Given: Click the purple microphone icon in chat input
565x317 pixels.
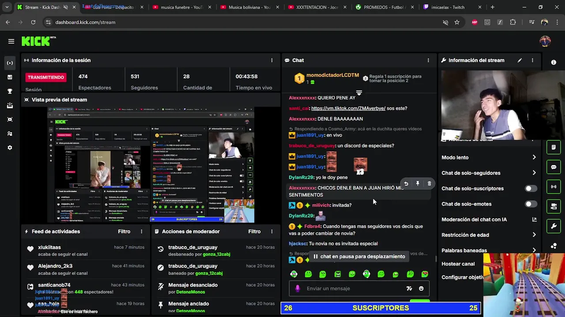Looking at the screenshot, I should tap(298, 288).
